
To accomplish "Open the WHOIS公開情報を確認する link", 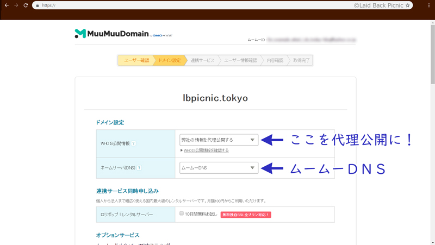I will pos(206,150).
